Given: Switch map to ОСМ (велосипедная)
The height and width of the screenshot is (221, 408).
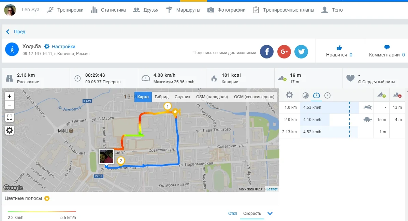Looking at the screenshot, I should (254, 97).
